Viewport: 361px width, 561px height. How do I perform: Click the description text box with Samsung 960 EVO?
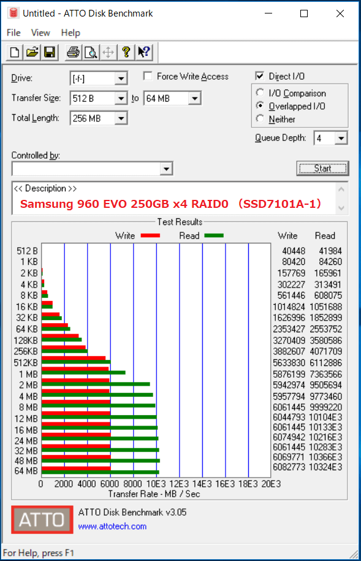point(174,198)
